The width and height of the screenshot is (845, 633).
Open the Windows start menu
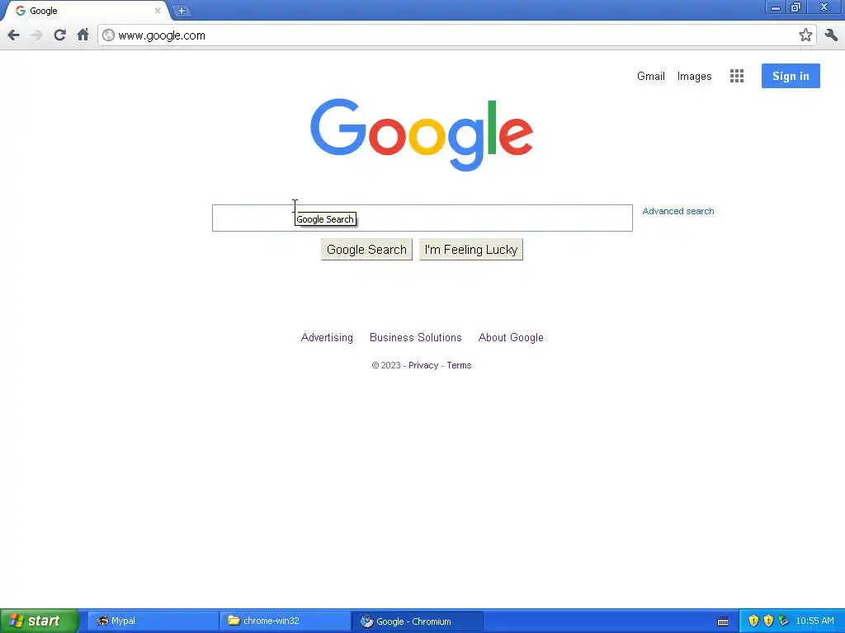tap(40, 621)
